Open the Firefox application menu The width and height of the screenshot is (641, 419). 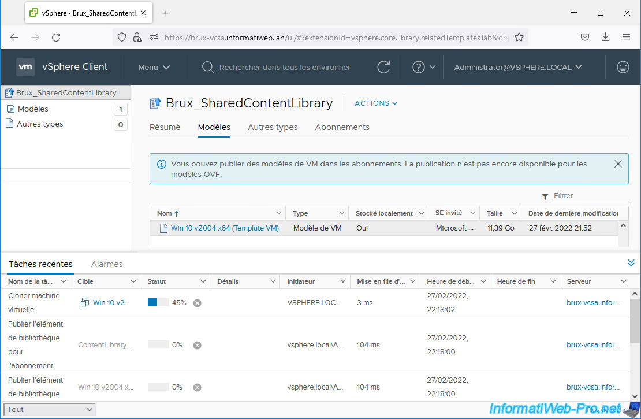pyautogui.click(x=627, y=37)
